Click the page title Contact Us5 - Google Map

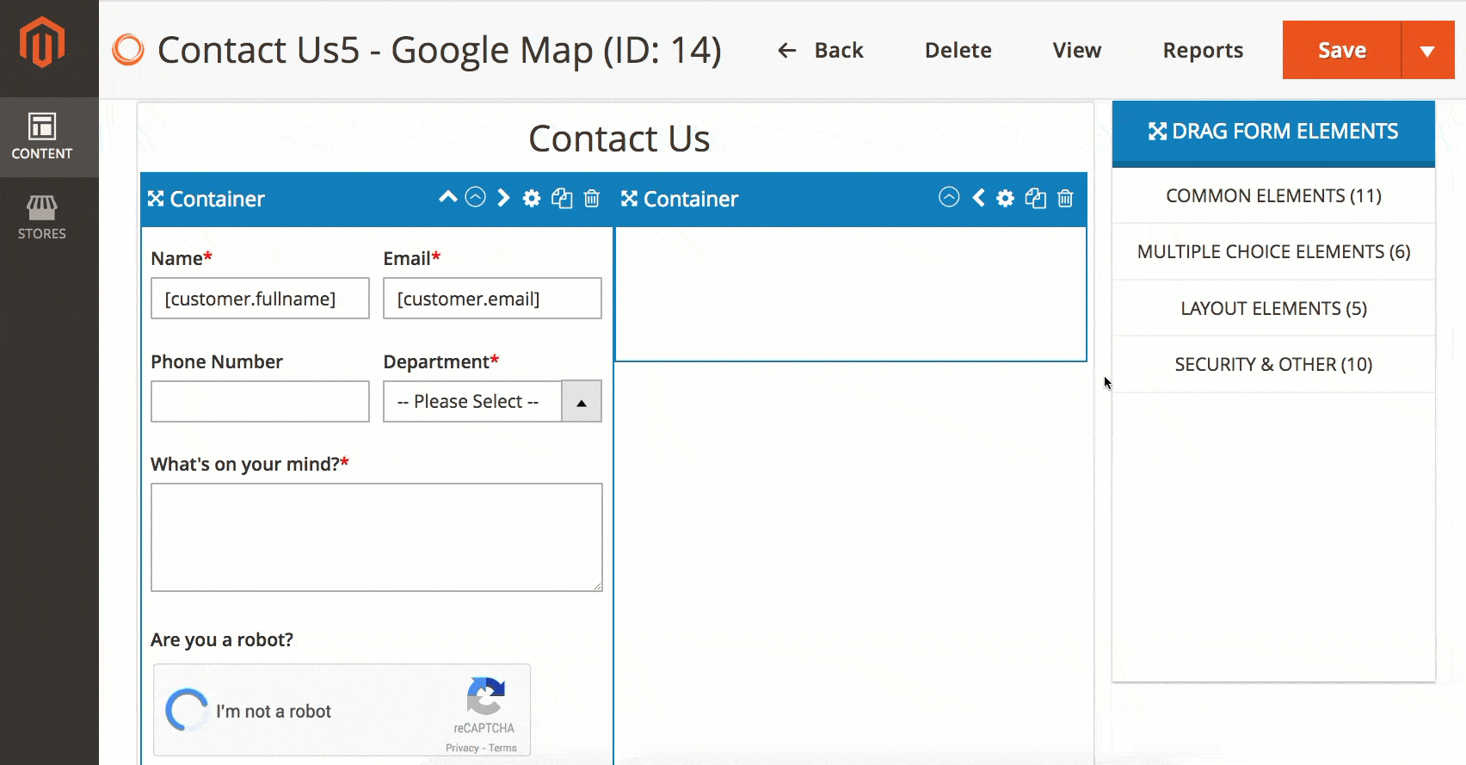(439, 50)
